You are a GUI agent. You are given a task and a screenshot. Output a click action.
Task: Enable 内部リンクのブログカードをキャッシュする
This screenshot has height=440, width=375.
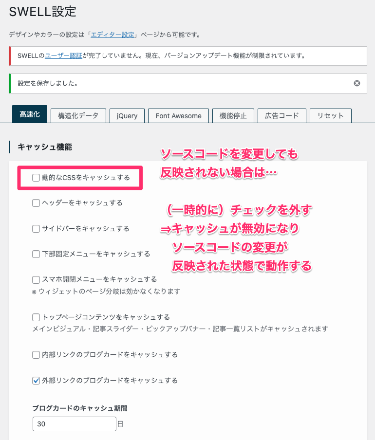(36, 355)
